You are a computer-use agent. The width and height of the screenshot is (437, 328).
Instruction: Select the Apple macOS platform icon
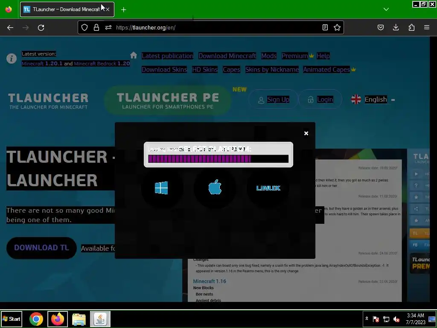[x=215, y=187]
